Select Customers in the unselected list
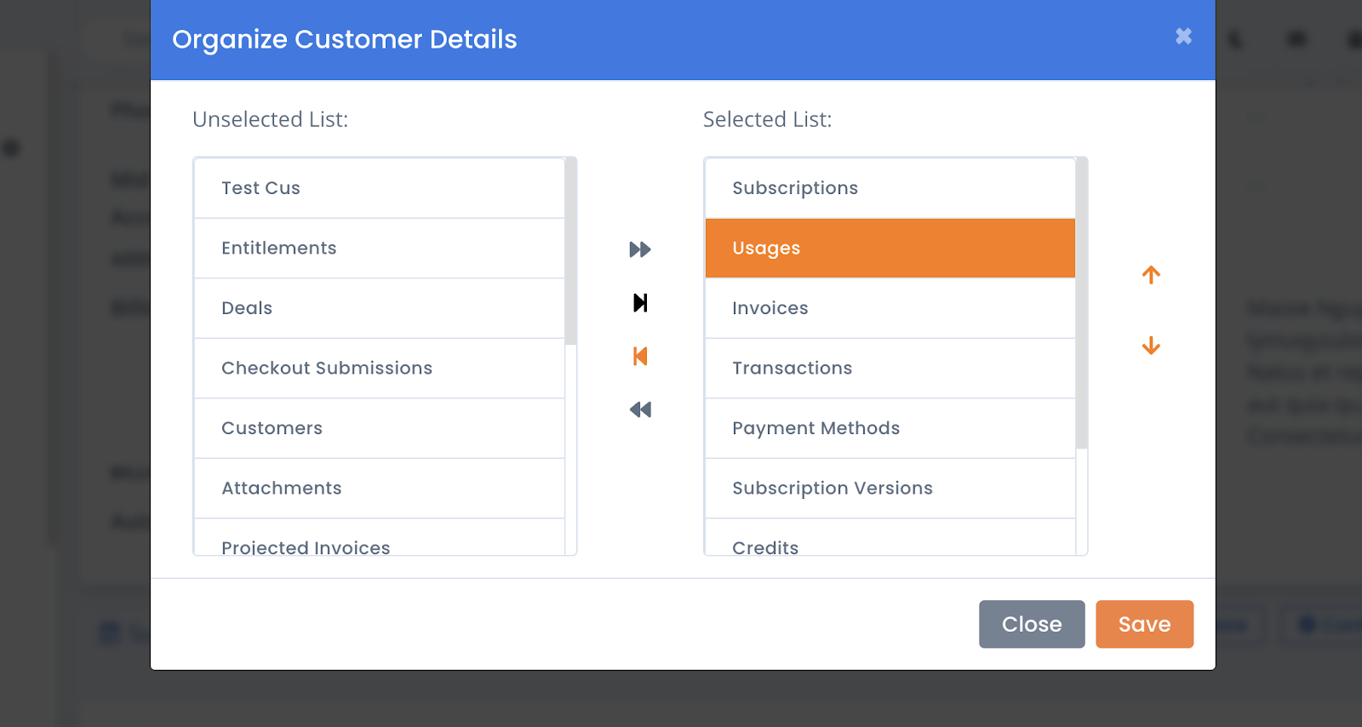 point(379,427)
